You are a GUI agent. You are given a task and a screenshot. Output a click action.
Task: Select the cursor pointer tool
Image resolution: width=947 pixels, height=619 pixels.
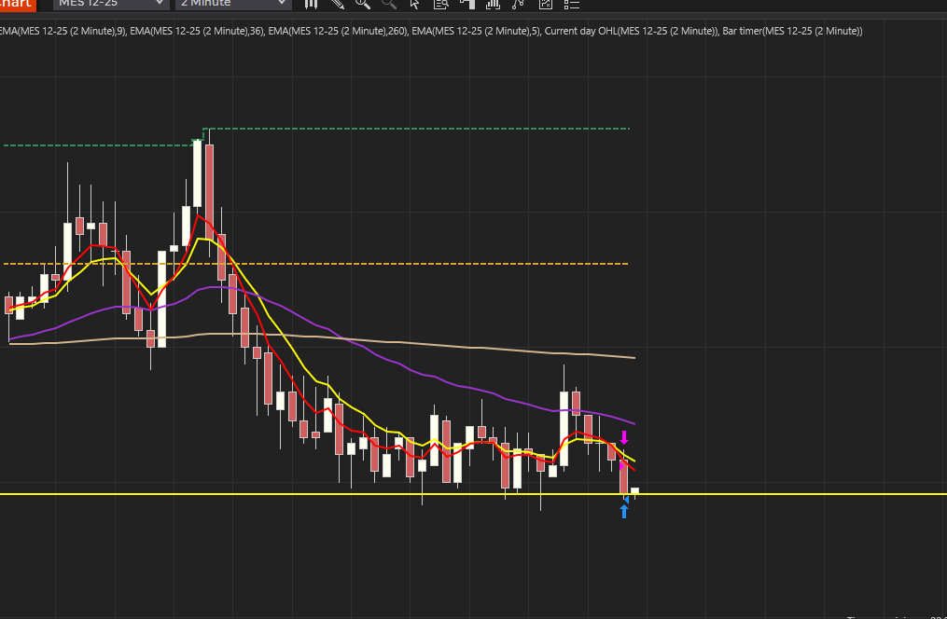coord(414,4)
